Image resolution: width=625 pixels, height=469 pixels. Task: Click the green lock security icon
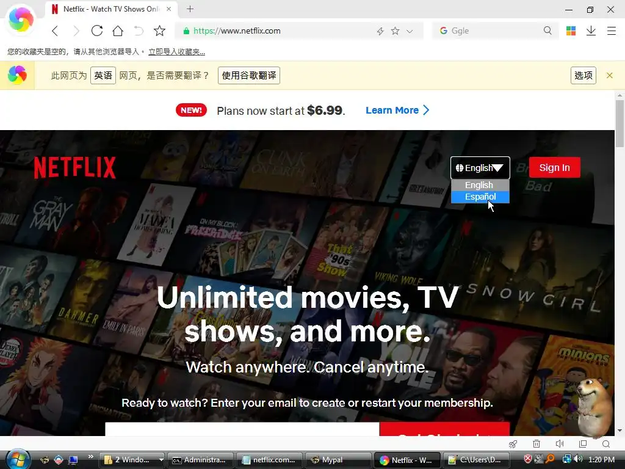pyautogui.click(x=186, y=31)
